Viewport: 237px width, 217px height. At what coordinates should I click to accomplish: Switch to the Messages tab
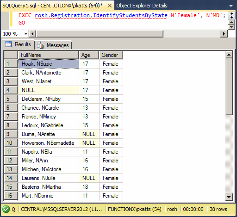(x=53, y=45)
